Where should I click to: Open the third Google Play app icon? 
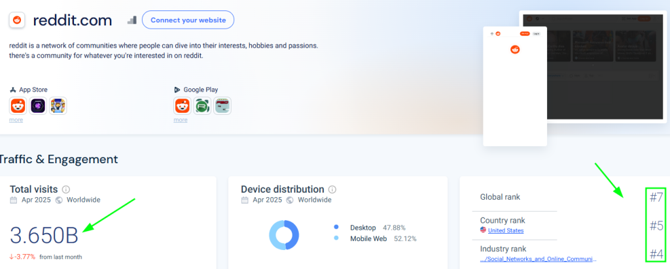pyautogui.click(x=223, y=106)
